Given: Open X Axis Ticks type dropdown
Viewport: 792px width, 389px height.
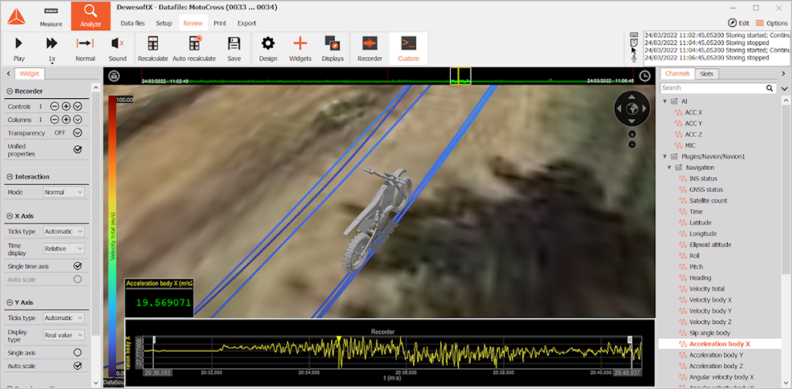Looking at the screenshot, I should pyautogui.click(x=63, y=231).
